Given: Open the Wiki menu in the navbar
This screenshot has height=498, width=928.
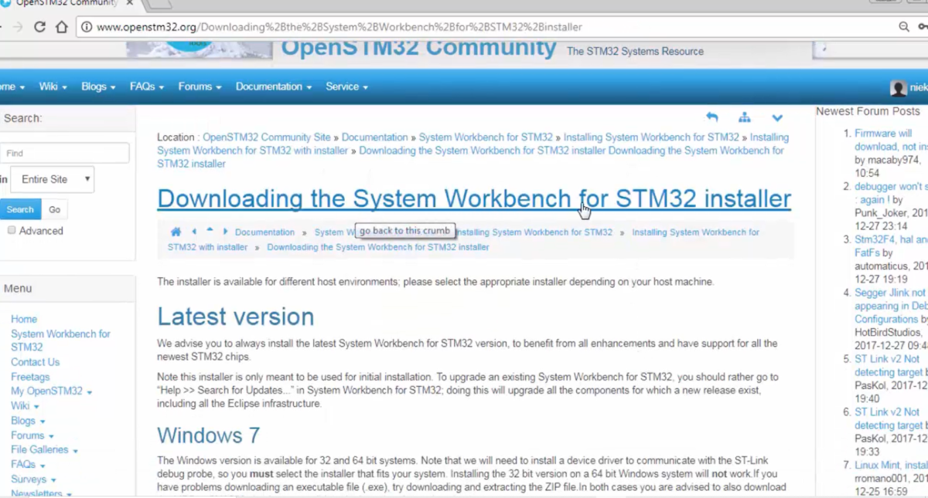Looking at the screenshot, I should pyautogui.click(x=53, y=86).
